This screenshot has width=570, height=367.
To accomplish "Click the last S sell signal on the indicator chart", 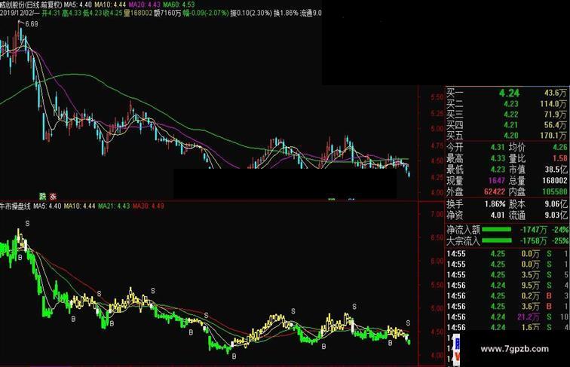I will click(408, 323).
